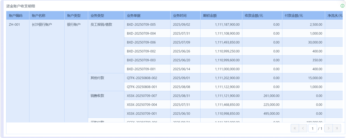Click the green info icon beside the title
The height and width of the screenshot is (138, 346).
click(x=342, y=6)
